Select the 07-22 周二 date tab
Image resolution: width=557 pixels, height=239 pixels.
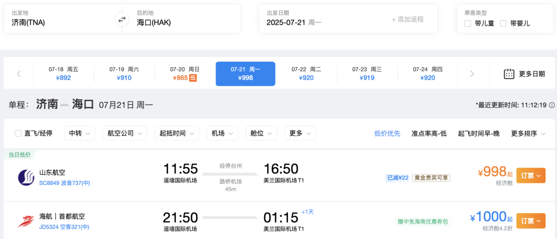click(x=306, y=73)
